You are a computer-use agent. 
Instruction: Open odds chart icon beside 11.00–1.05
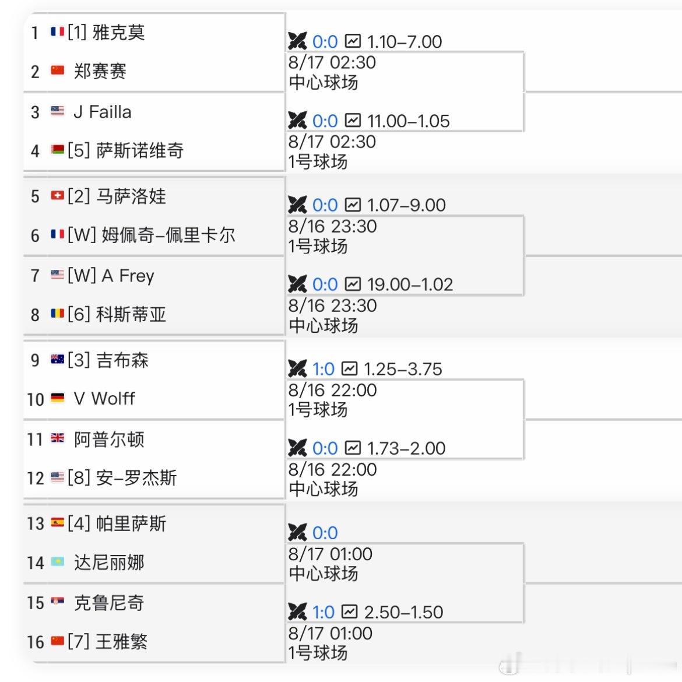pos(353,121)
